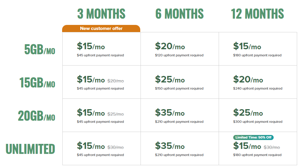This screenshot has height=167, width=298.
Task: Pick the 20GB 12-month $25/mo plan
Action: (x=258, y=115)
